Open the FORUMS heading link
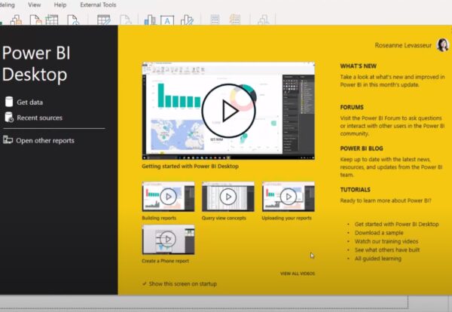This screenshot has width=452, height=312. 352,107
